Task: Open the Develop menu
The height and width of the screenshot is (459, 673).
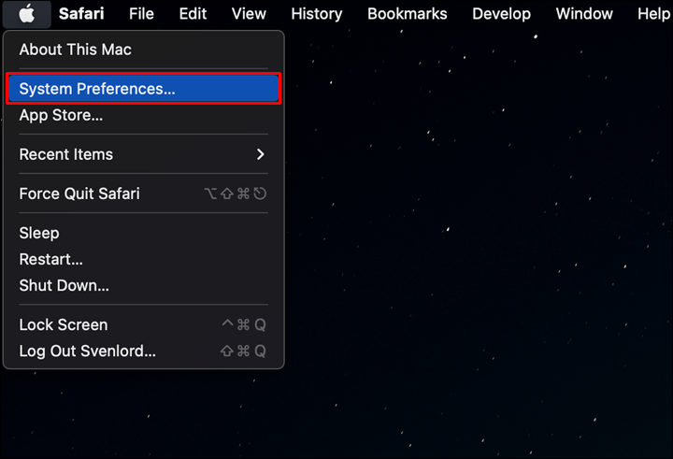Action: coord(501,14)
